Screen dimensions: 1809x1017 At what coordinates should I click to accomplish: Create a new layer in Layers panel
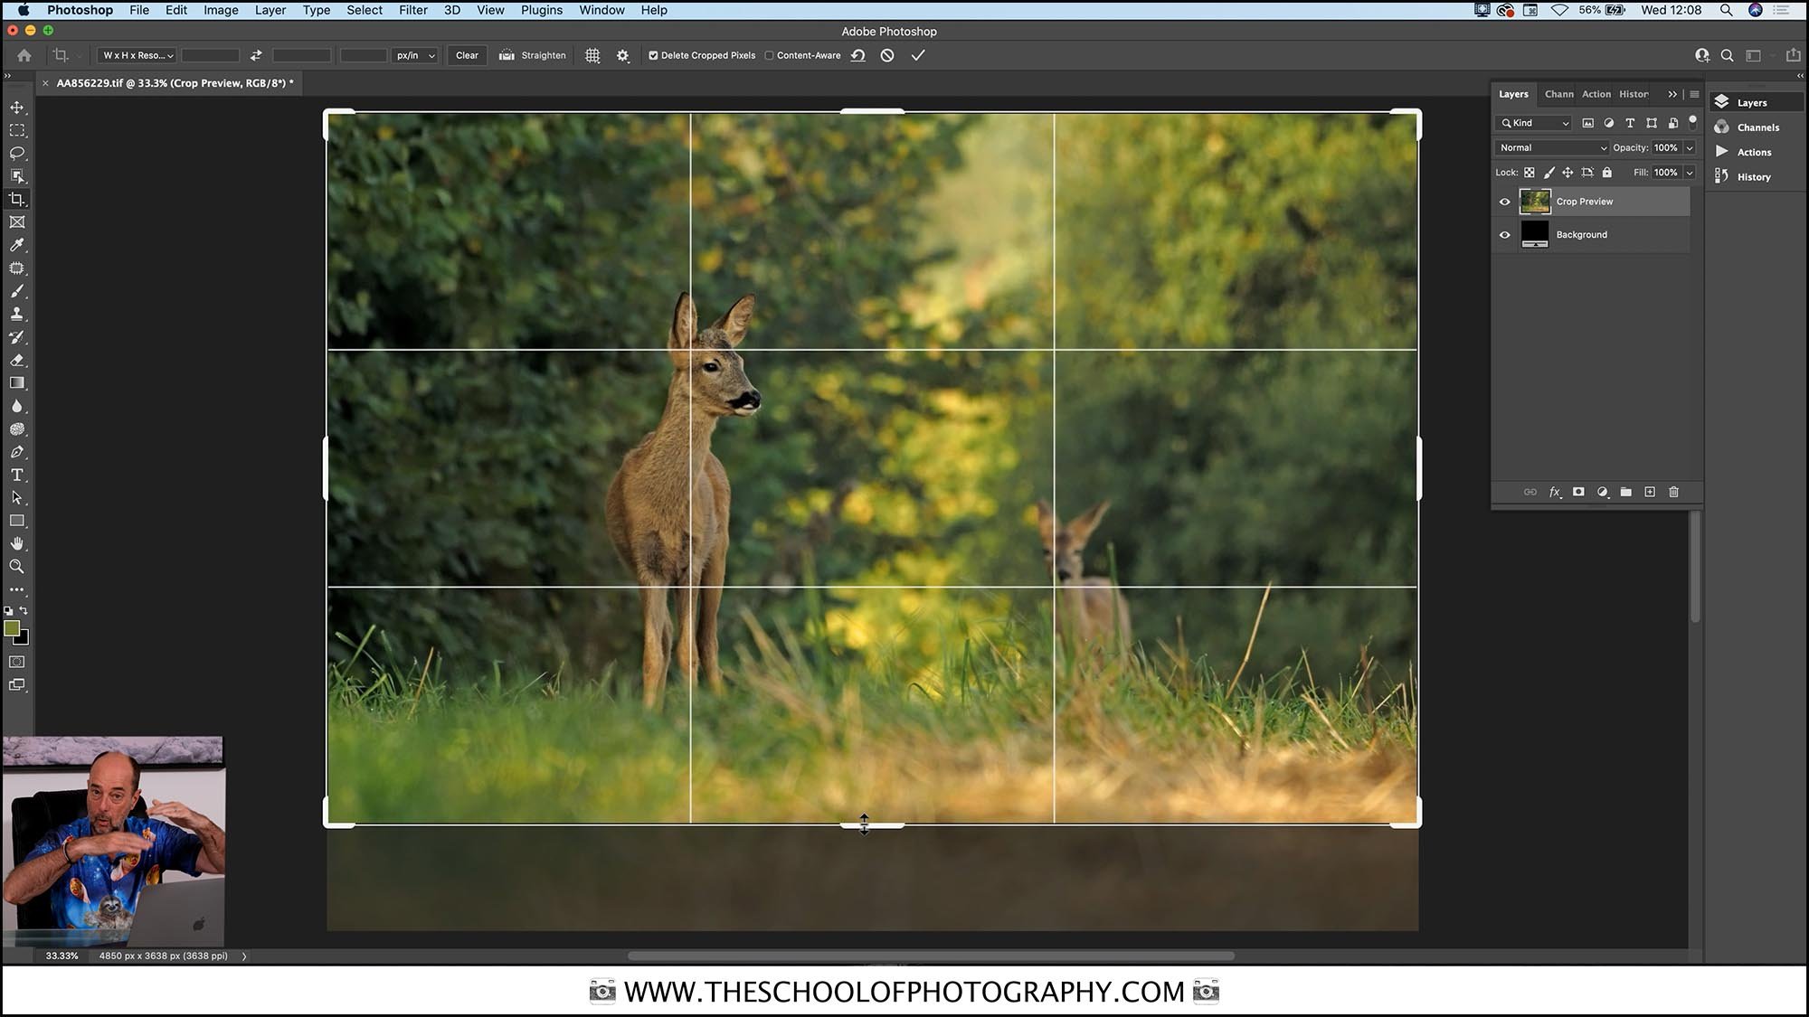(x=1650, y=492)
